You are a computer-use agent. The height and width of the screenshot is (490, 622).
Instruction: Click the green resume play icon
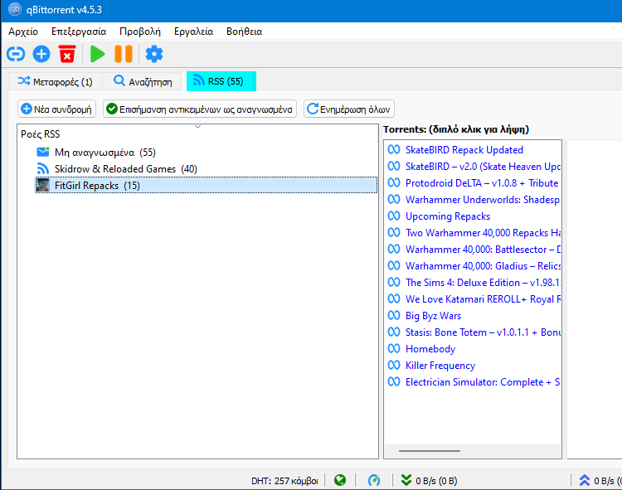[x=97, y=54]
